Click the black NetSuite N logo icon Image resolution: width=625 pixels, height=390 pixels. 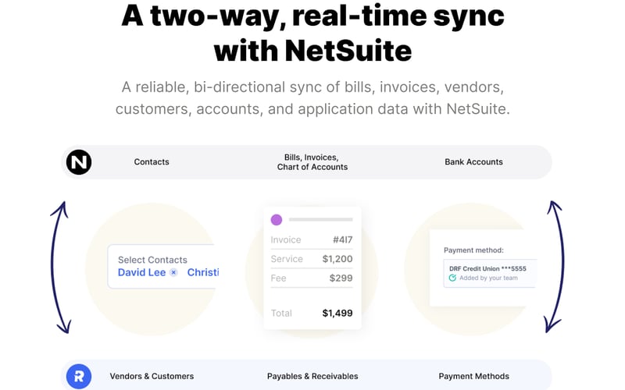point(78,162)
